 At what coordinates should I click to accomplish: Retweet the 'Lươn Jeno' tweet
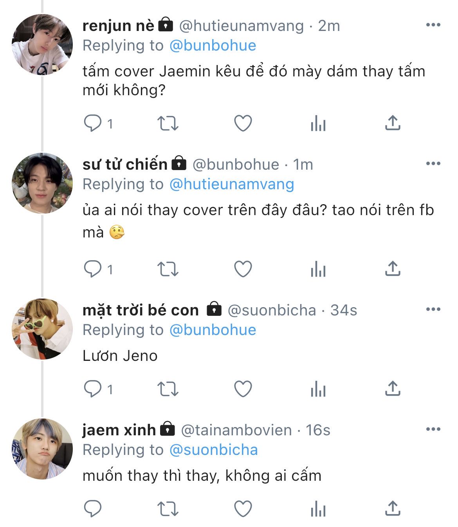point(168,389)
